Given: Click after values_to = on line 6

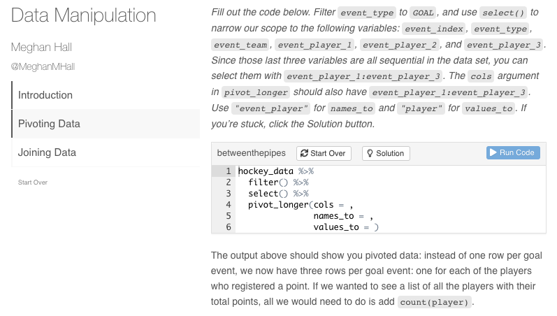Looking at the screenshot, I should (372, 227).
